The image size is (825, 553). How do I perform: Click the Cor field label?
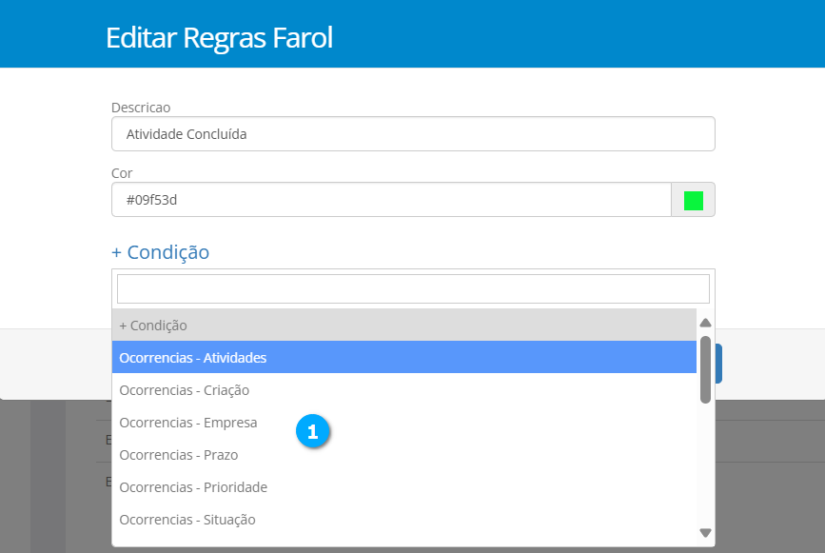pyautogui.click(x=122, y=173)
